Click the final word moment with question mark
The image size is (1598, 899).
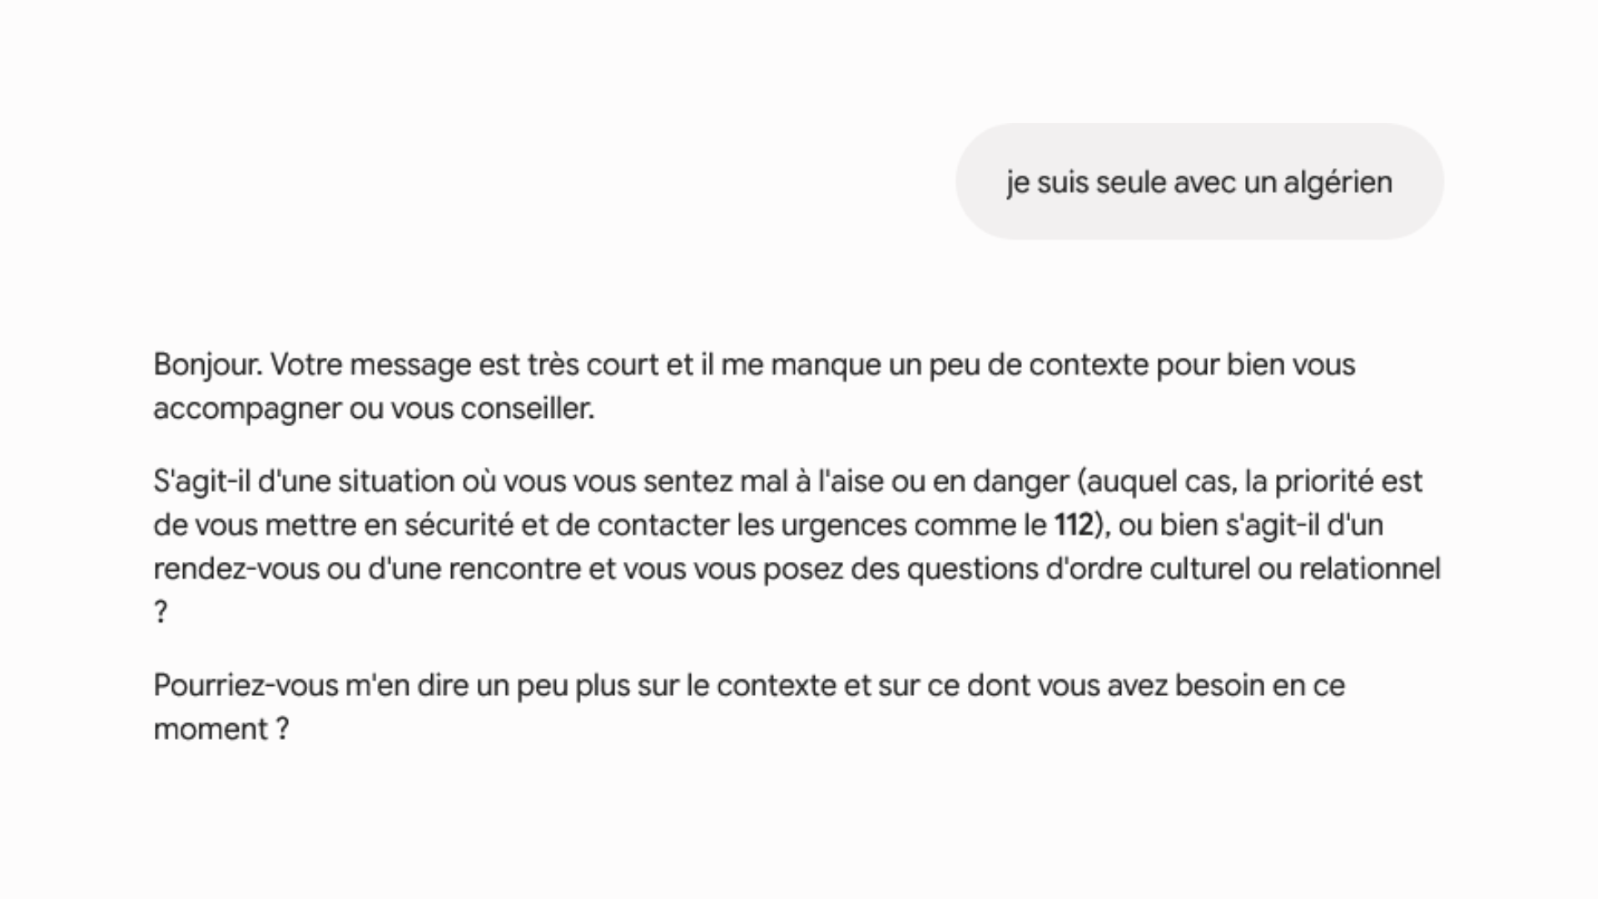click(221, 729)
